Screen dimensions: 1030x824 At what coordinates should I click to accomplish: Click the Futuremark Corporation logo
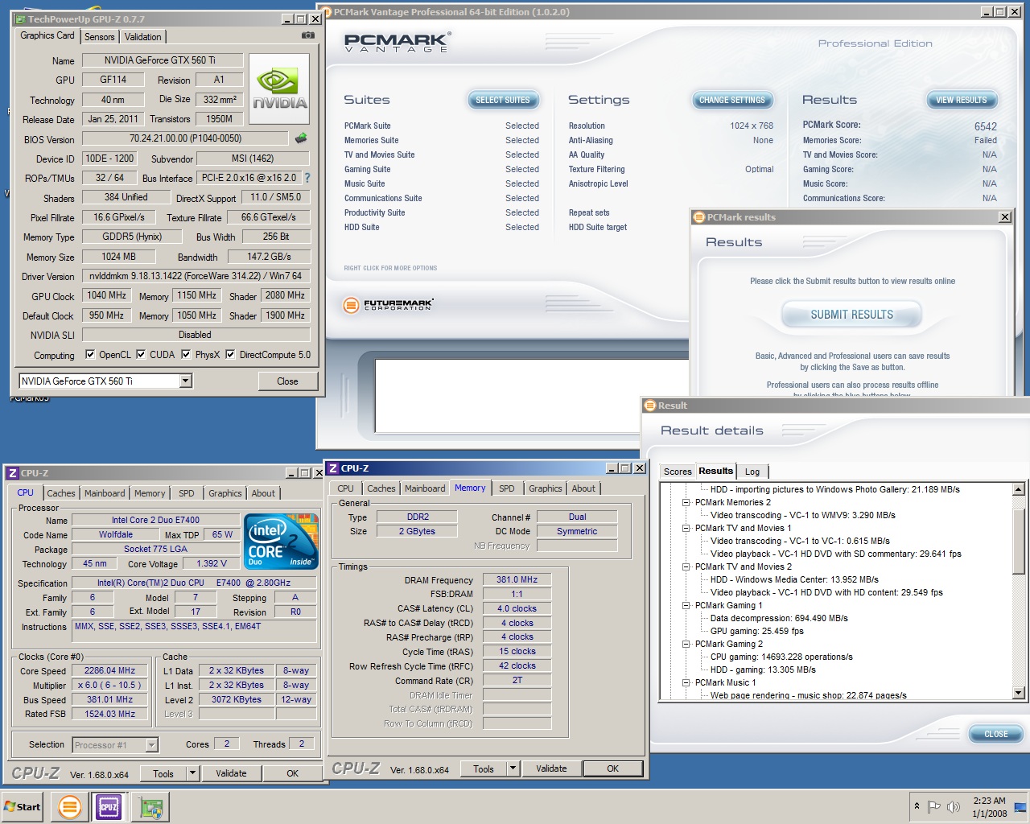pyautogui.click(x=389, y=305)
